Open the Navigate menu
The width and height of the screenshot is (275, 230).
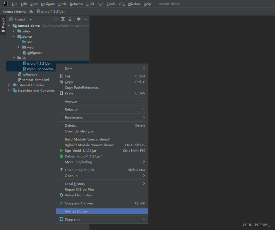click(48, 4)
